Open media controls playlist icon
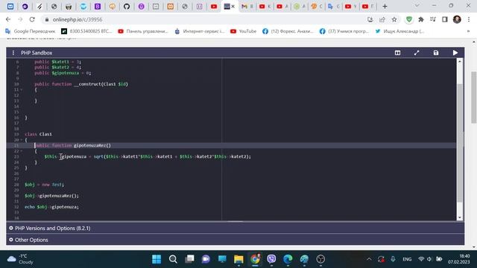Viewport: 477px width, 268px height. 433,19
